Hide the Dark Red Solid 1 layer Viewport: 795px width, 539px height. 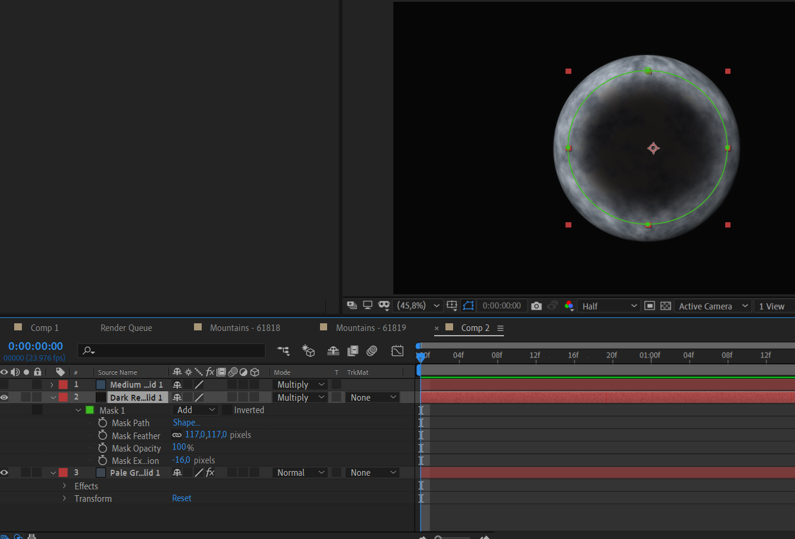[4, 398]
